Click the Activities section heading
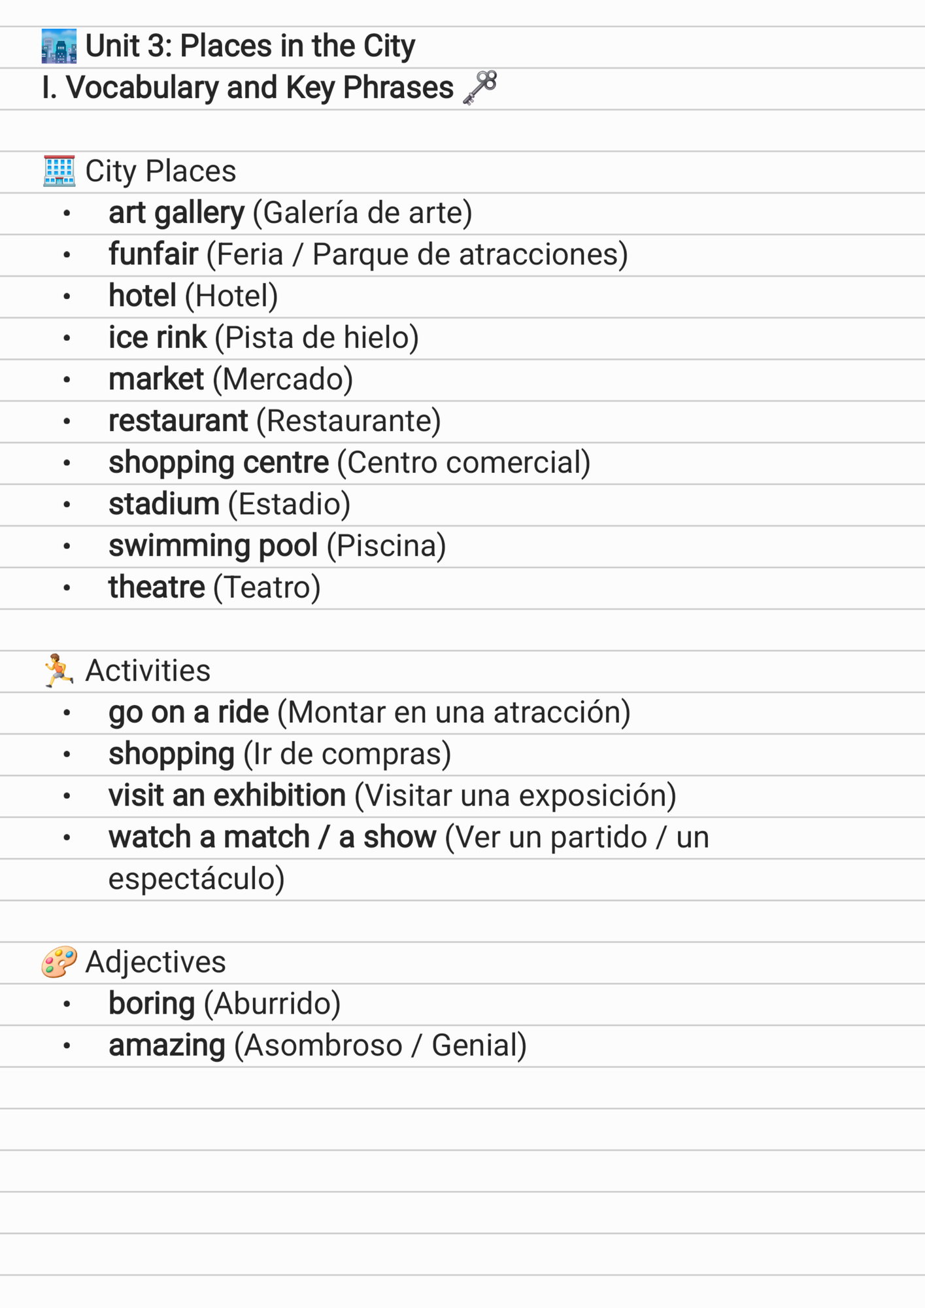 pyautogui.click(x=148, y=670)
